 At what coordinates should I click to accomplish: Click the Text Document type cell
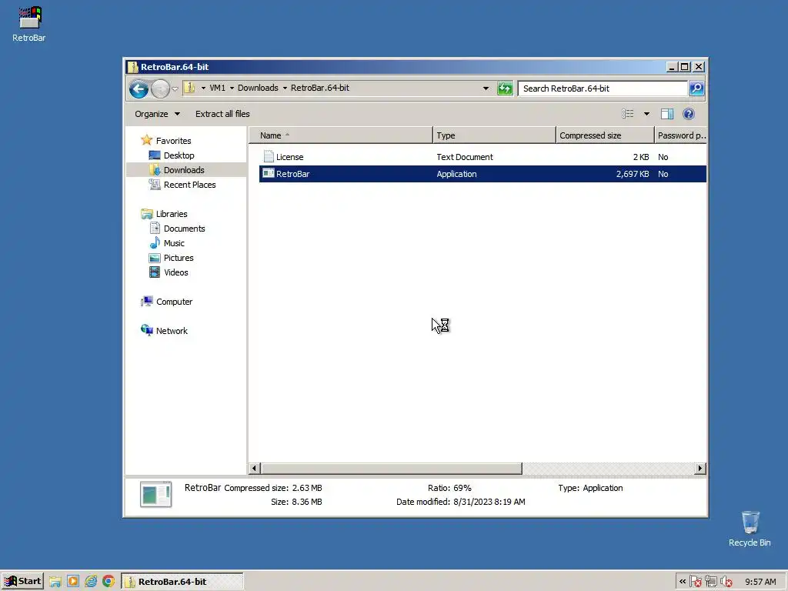coord(464,157)
